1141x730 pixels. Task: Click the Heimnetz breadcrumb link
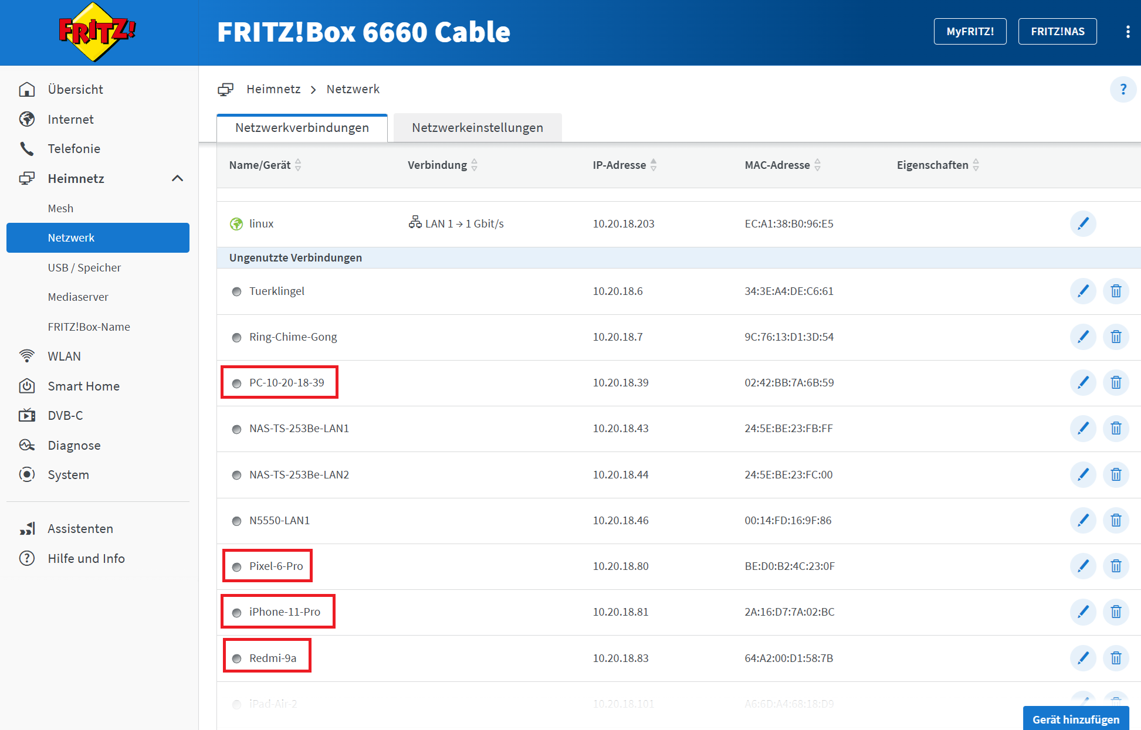pyautogui.click(x=273, y=89)
